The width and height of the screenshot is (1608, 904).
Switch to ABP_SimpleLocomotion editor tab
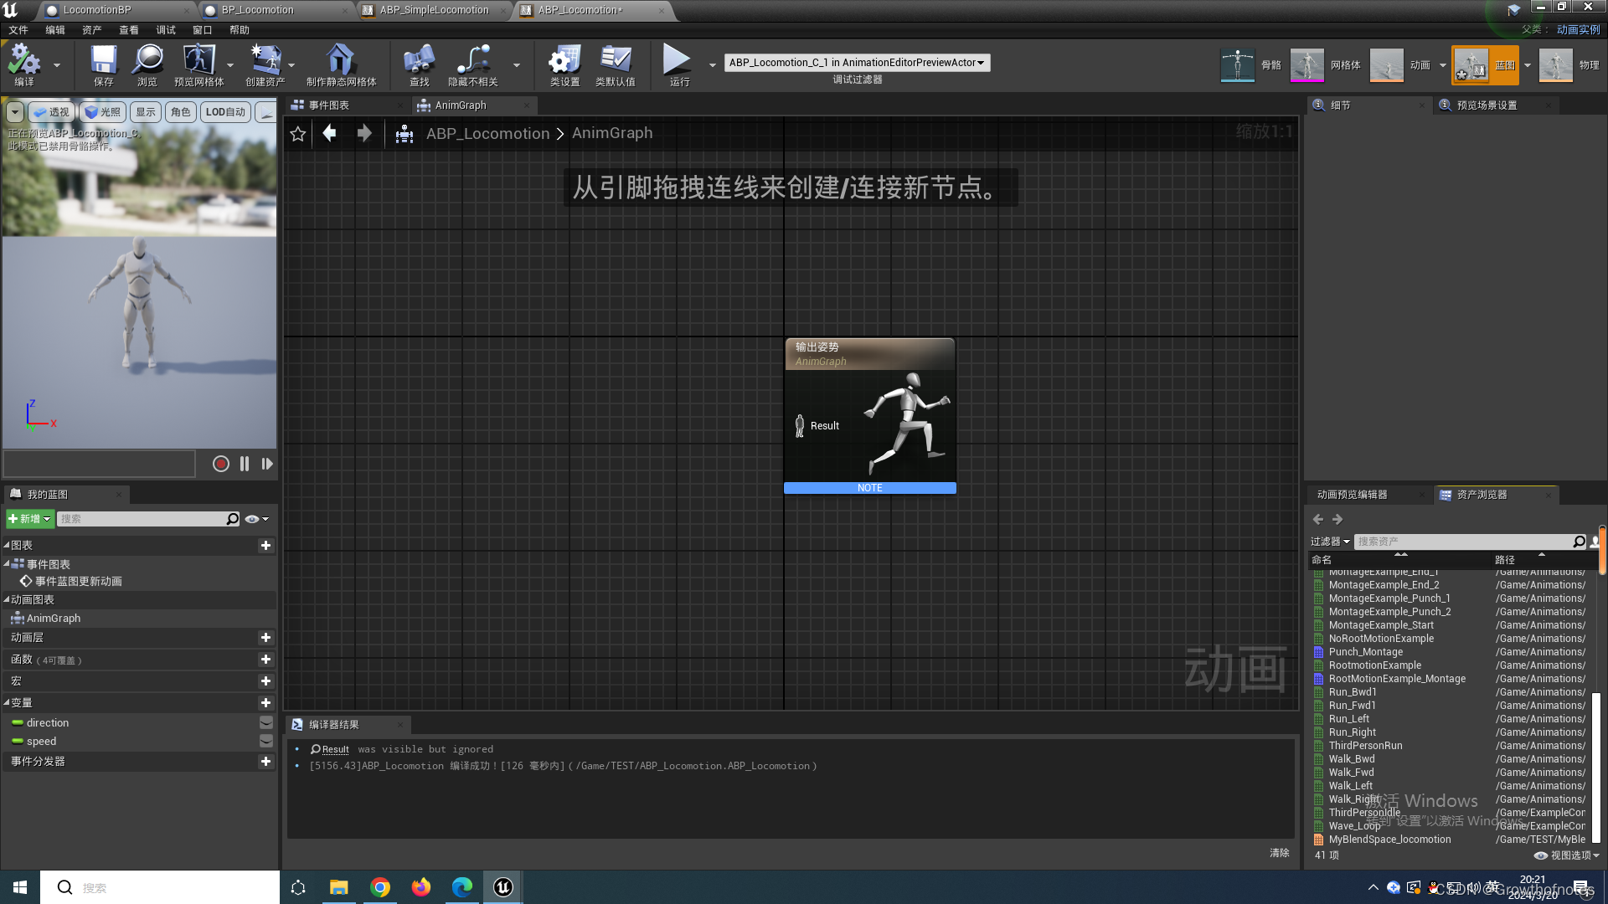[434, 10]
